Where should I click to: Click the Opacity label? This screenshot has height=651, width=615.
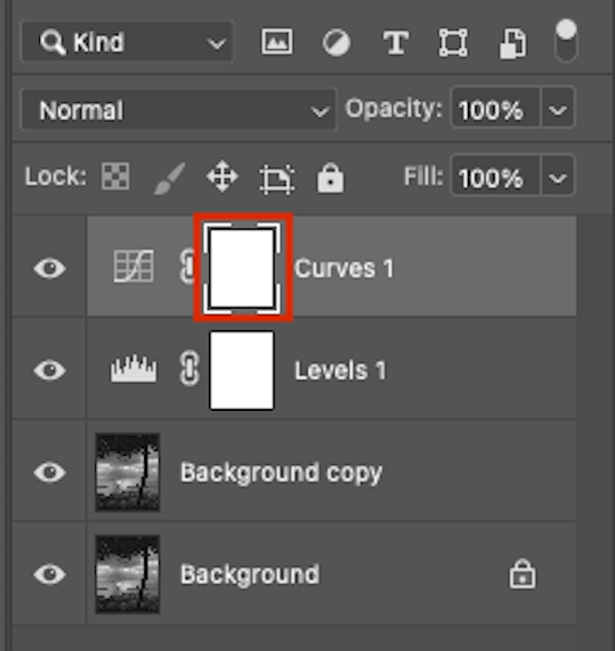click(394, 109)
